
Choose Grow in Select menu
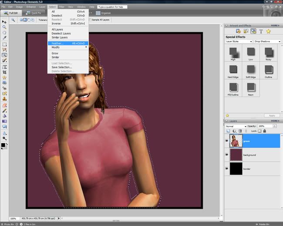point(68,53)
